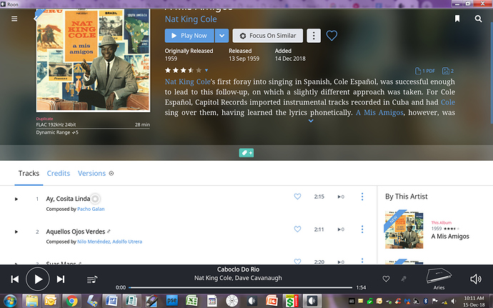Click the Play Now button

pyautogui.click(x=189, y=36)
